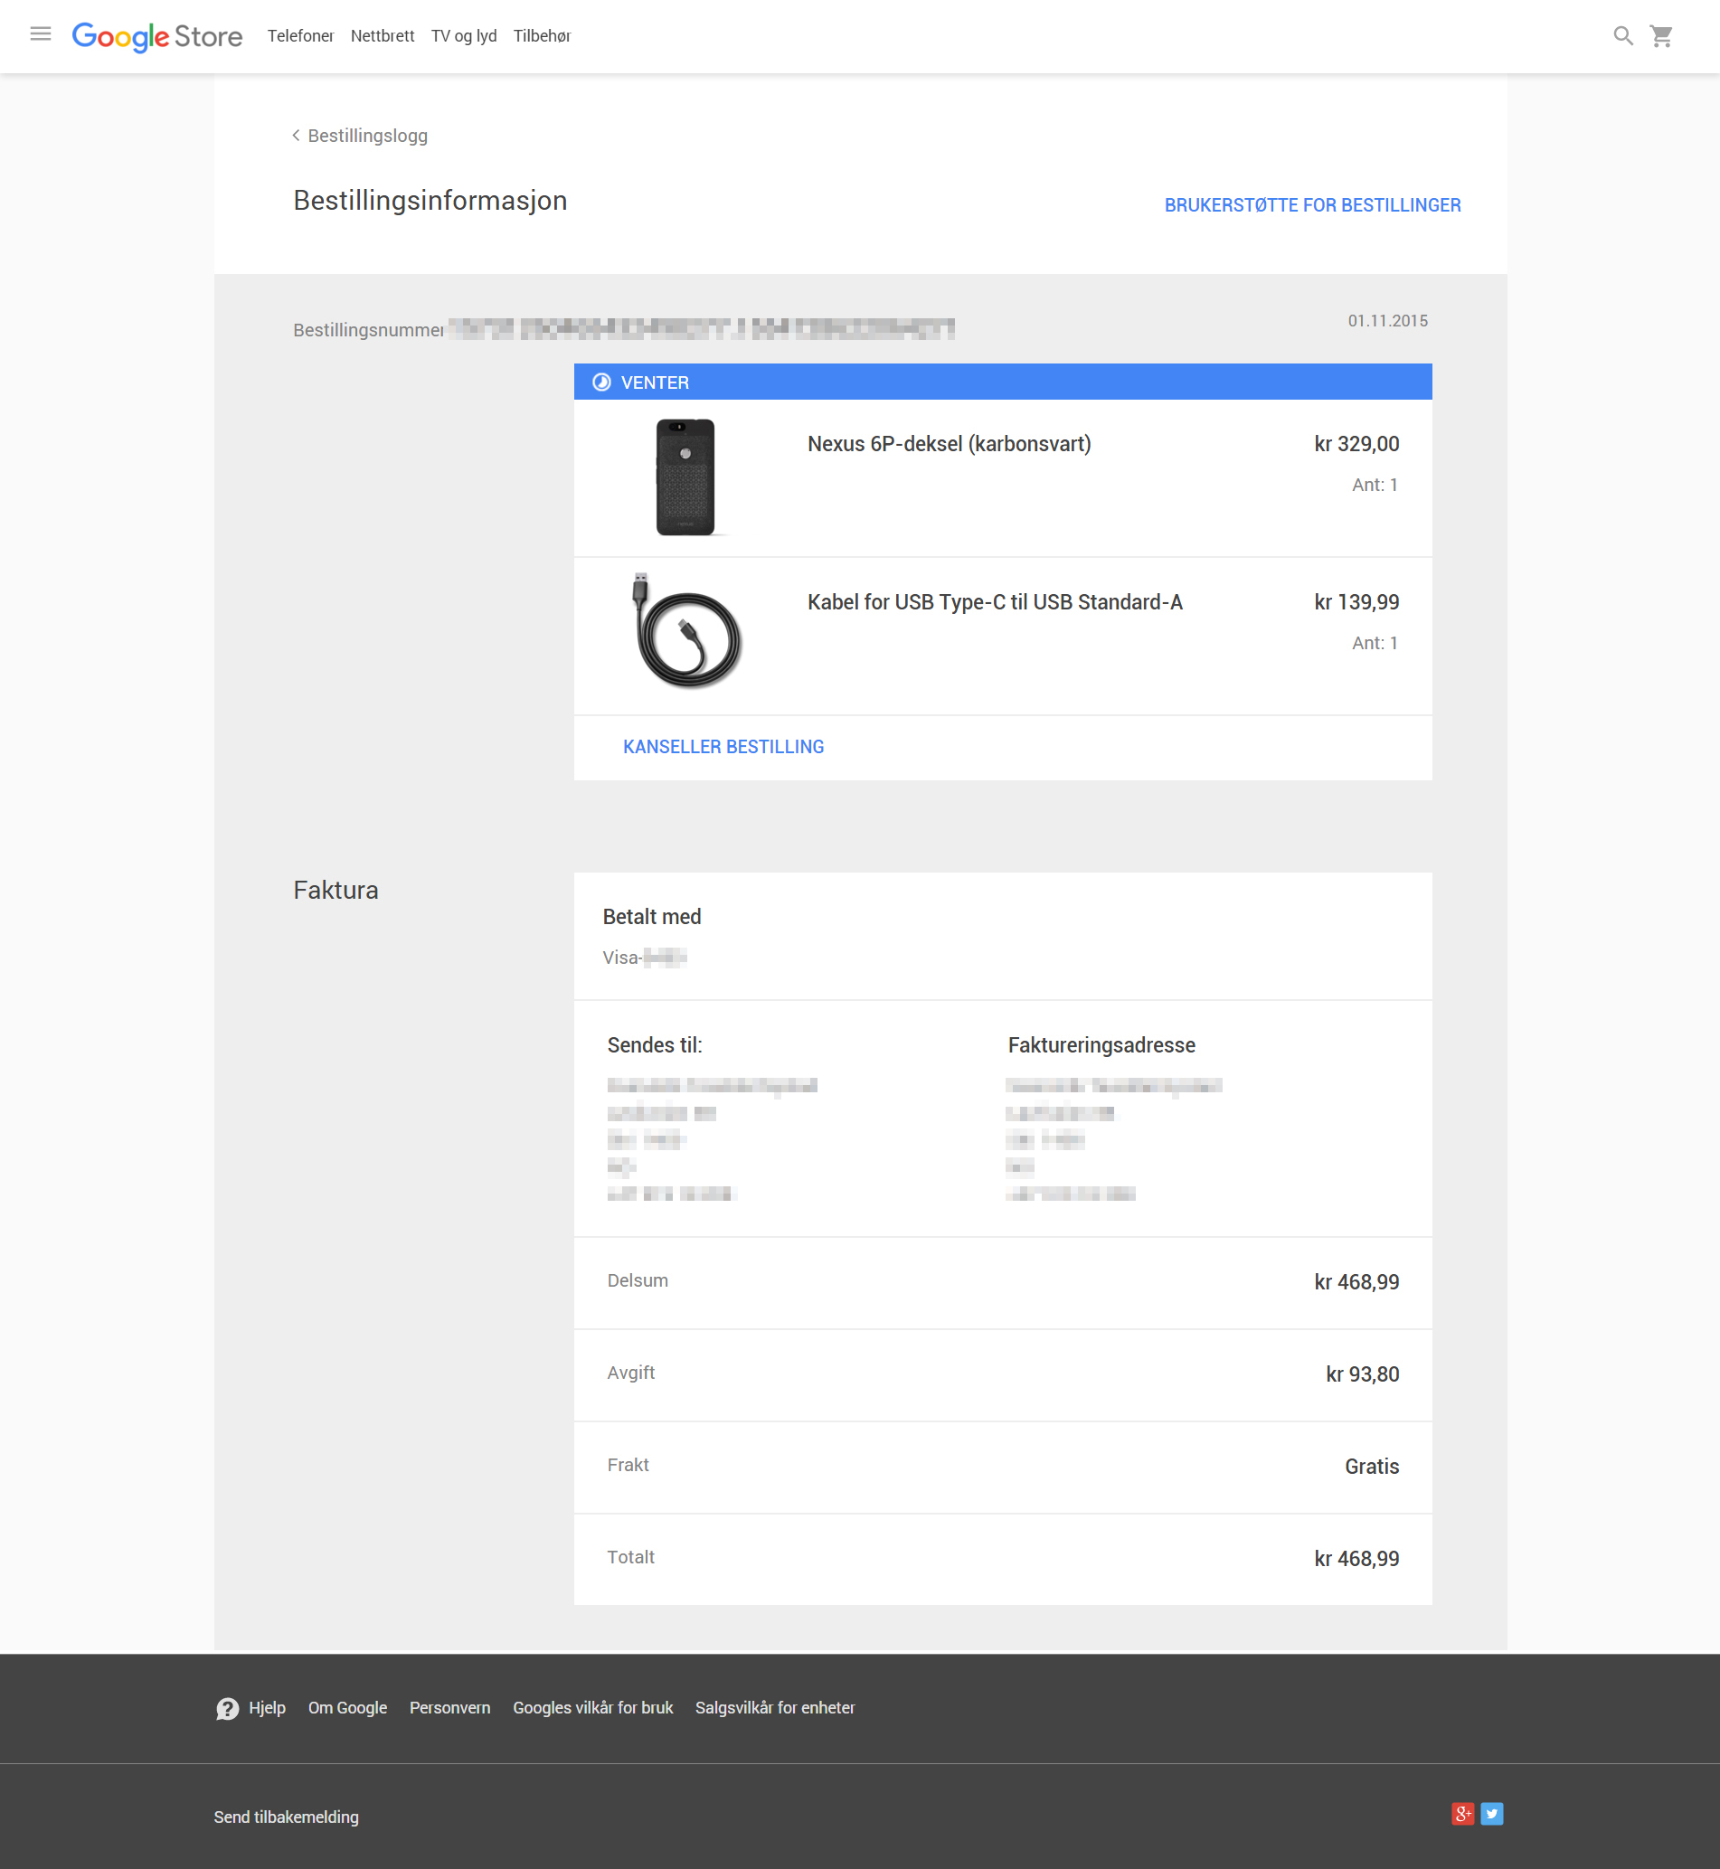Click Kanseller bestilling

tap(723, 747)
